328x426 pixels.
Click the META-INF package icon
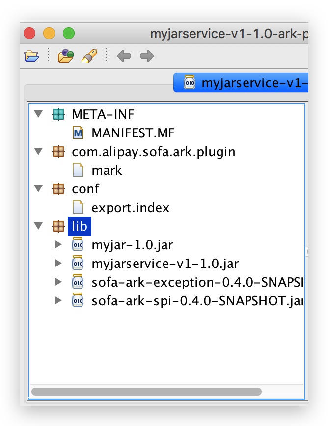[58, 114]
